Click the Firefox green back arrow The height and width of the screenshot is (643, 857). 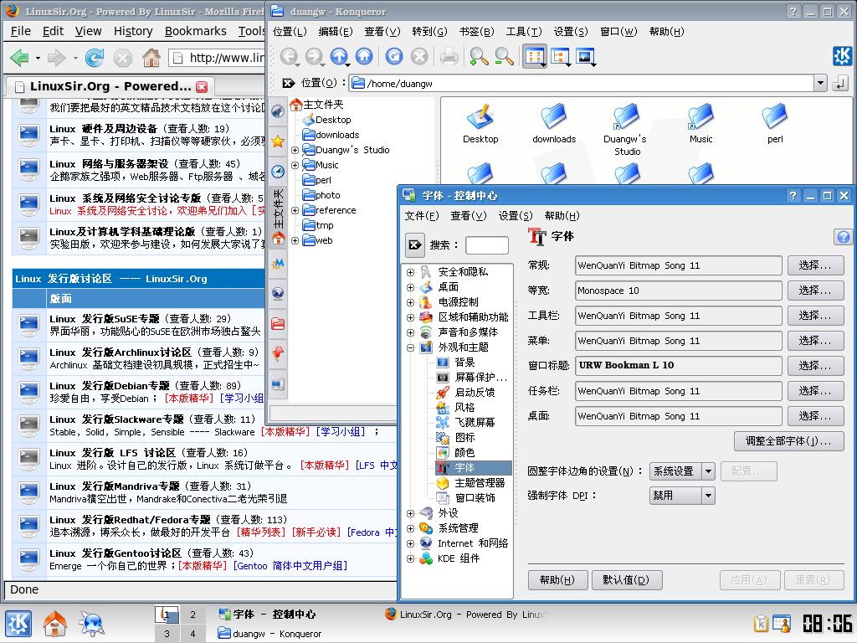20,58
